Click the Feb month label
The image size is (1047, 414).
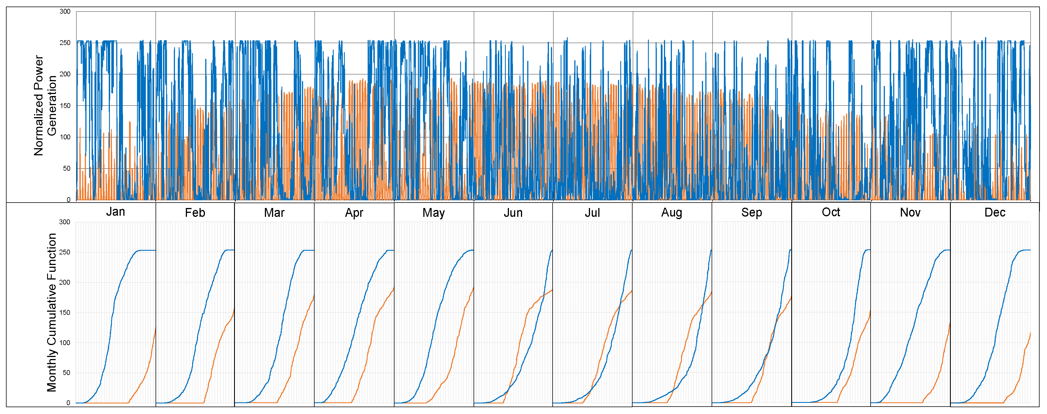[195, 213]
